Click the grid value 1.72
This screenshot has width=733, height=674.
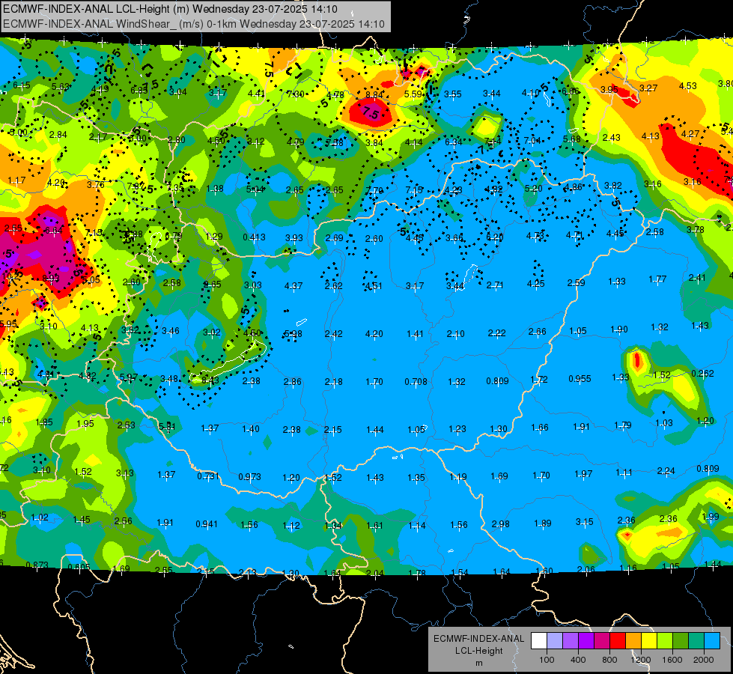(539, 380)
